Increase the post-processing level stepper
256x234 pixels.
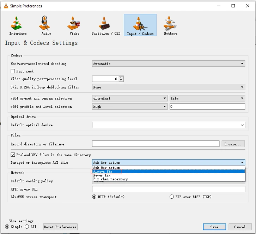(121, 77)
